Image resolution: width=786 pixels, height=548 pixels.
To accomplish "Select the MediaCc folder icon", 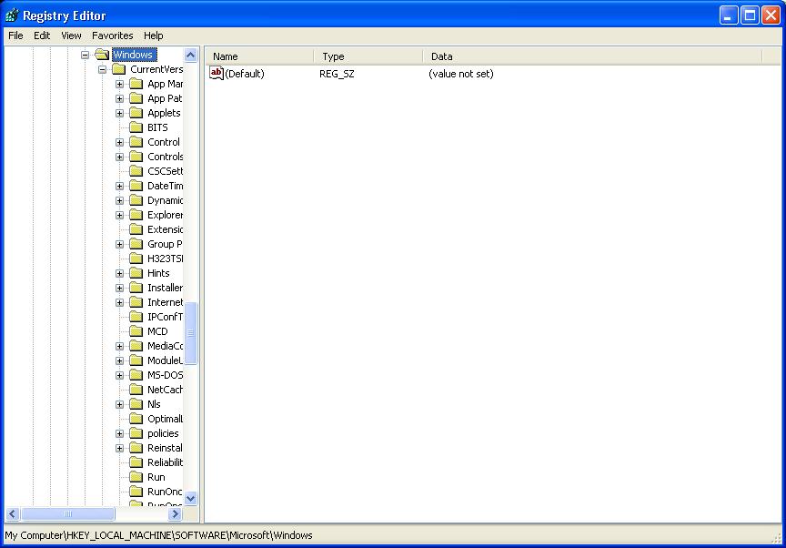I will 136,345.
